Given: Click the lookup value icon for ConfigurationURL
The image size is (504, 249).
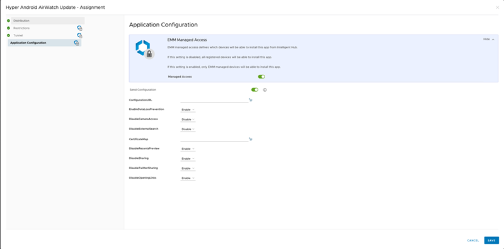Looking at the screenshot, I should point(251,100).
